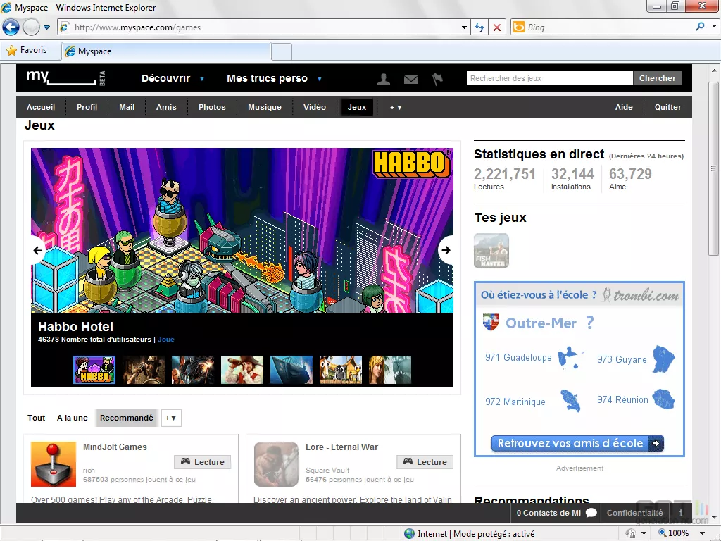Click the MindJolt Games joystick icon

click(54, 464)
